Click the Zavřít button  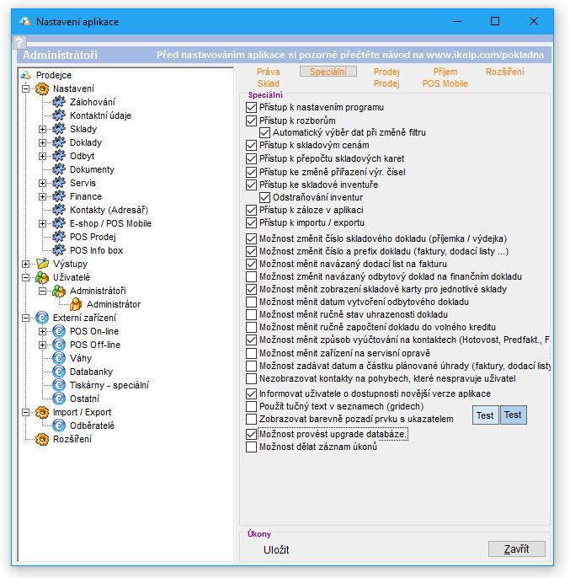coord(516,549)
